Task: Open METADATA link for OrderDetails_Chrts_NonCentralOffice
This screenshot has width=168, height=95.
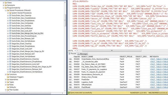Action: click(159, 59)
